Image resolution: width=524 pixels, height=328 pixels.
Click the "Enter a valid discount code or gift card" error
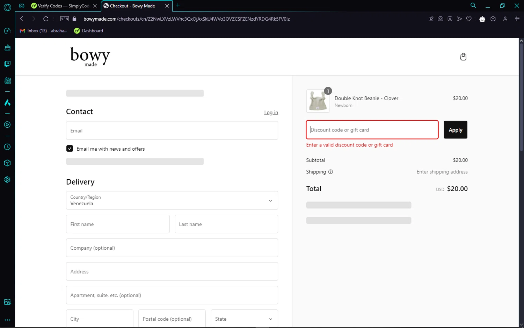pos(349,145)
